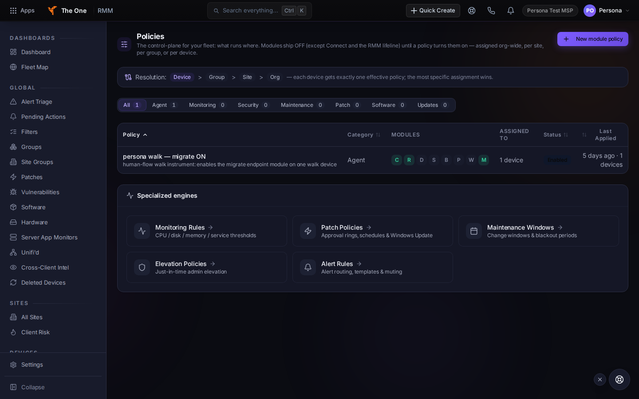Switch to the Maintenance tab
Screen dimensions: 639x399
(x=302, y=105)
